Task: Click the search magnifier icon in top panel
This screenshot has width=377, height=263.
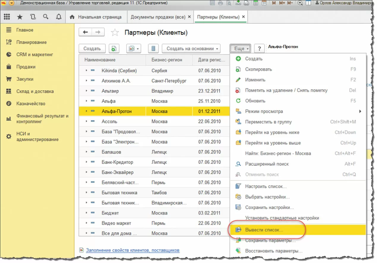Action: (x=45, y=17)
